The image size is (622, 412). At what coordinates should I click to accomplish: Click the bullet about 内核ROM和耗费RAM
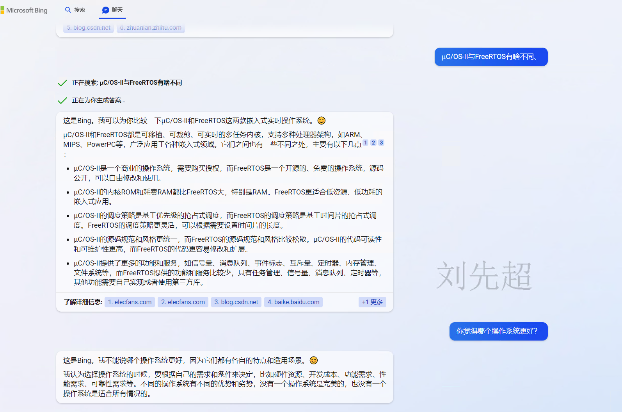pyautogui.click(x=228, y=197)
